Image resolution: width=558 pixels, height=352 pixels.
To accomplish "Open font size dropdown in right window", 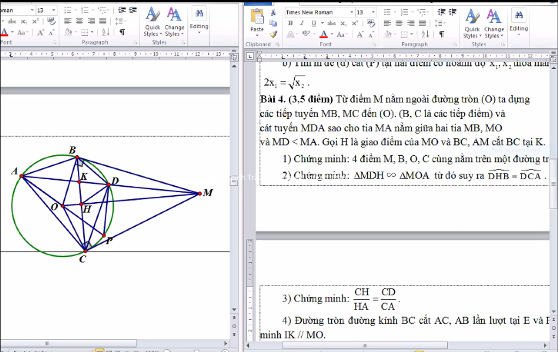I will 373,12.
